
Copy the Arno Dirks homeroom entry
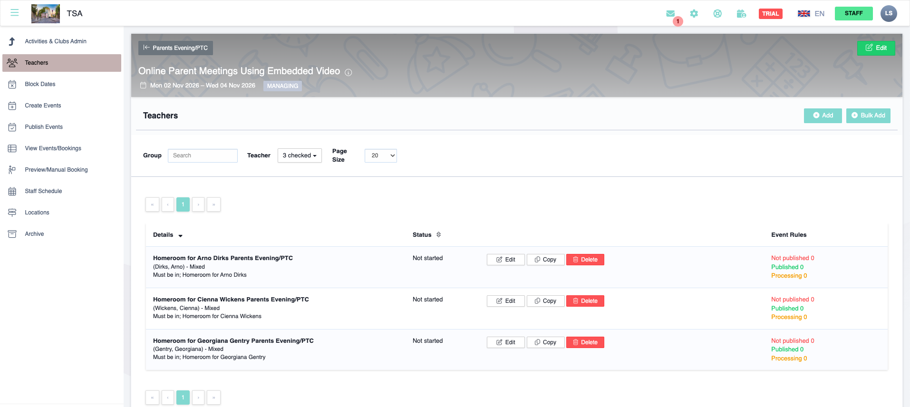[x=545, y=260]
